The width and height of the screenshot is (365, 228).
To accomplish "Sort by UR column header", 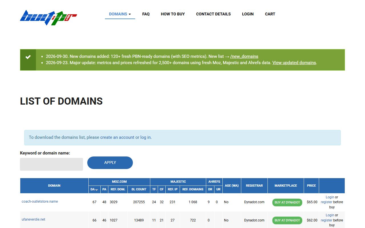I will [x=218, y=189].
